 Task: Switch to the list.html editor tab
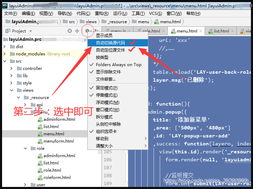[221, 31]
